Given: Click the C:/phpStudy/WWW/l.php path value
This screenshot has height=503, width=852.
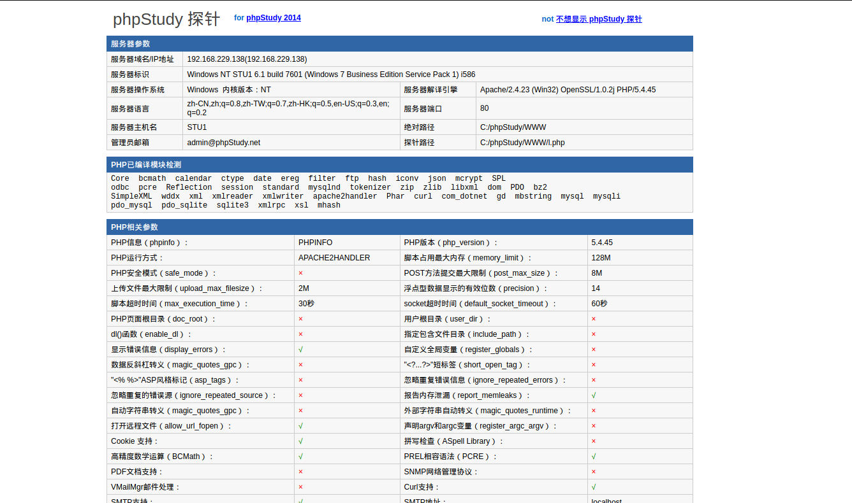Looking at the screenshot, I should (522, 143).
